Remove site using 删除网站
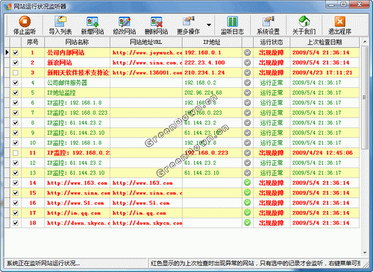The image size is (373, 272). point(157,25)
